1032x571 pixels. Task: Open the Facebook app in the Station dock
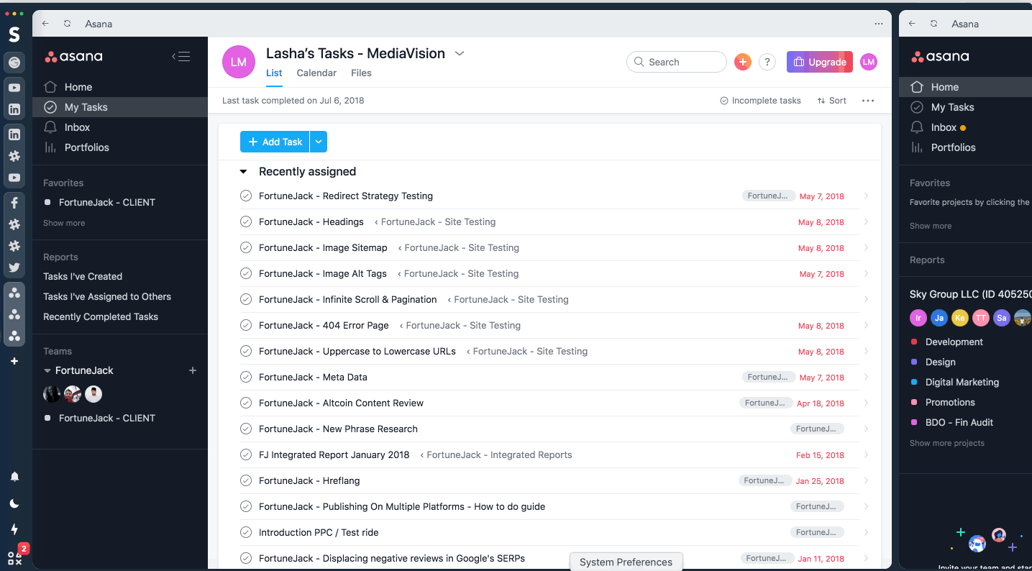(14, 203)
